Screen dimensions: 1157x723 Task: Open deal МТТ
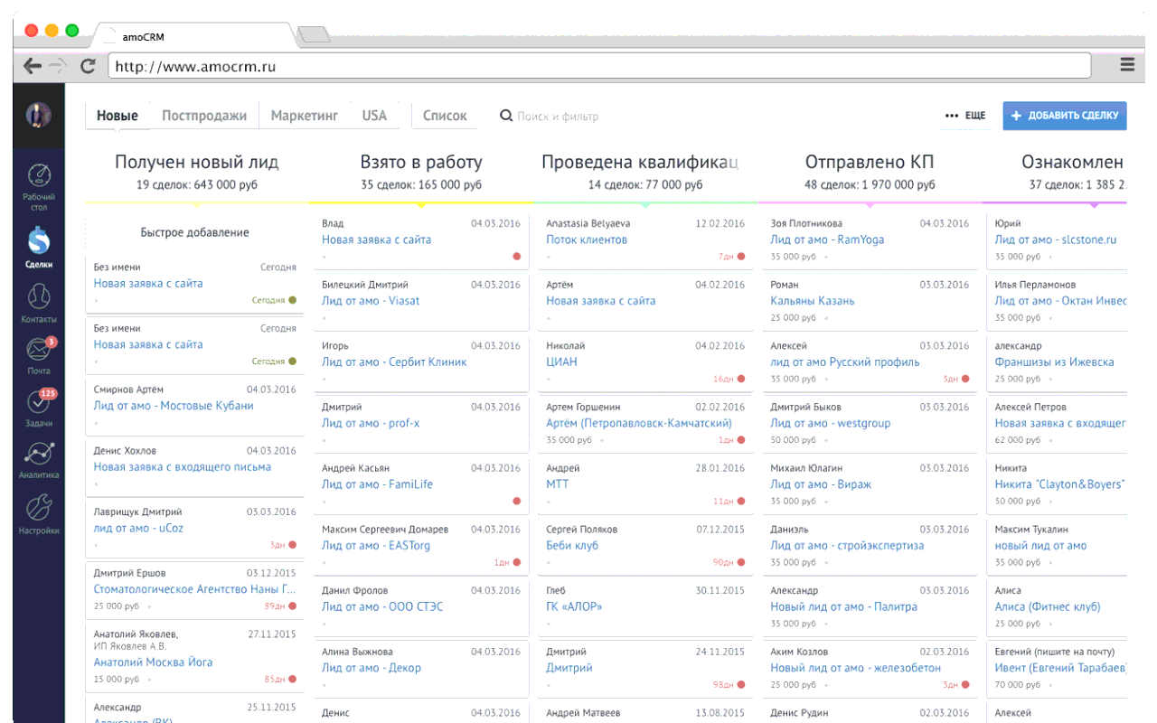click(x=558, y=484)
